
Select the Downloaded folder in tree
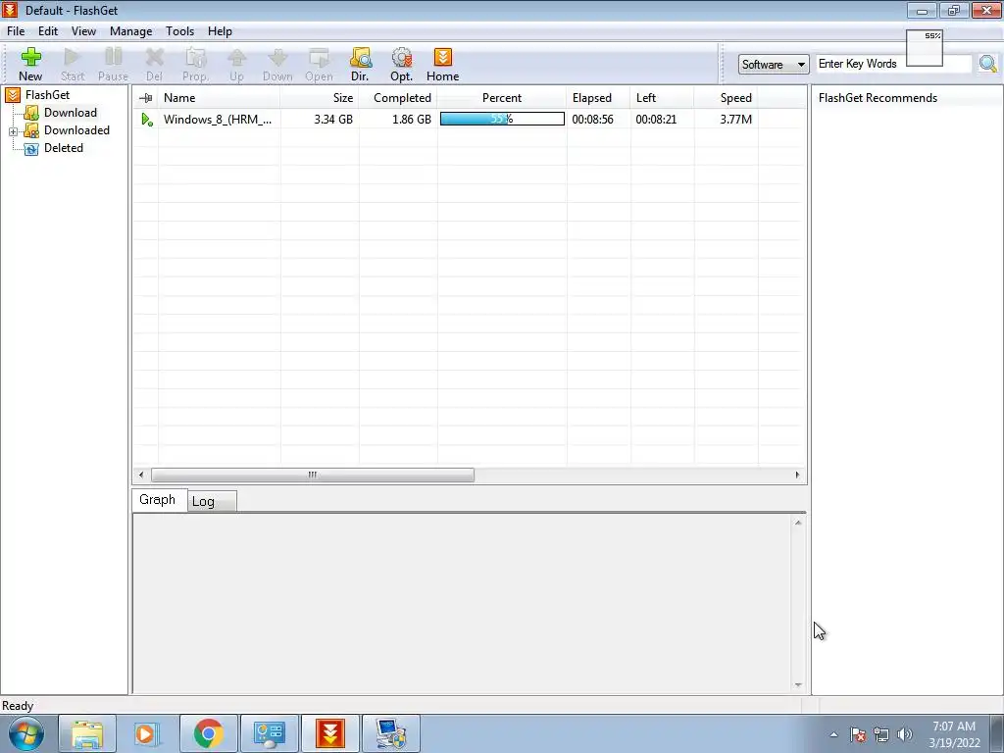click(76, 130)
